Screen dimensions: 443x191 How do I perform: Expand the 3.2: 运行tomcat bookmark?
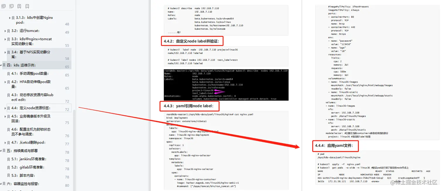[x=5, y=31]
